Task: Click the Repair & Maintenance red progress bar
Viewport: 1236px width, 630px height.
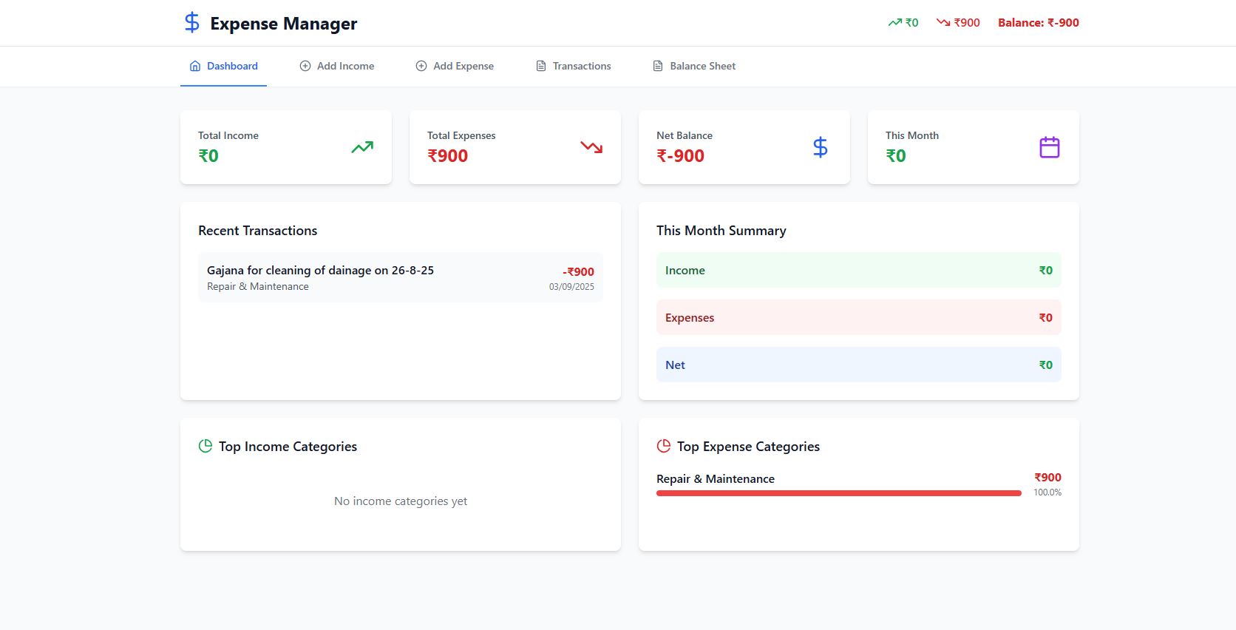Action: pos(838,493)
